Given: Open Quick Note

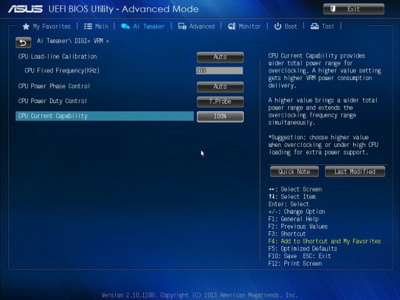Looking at the screenshot, I should tap(294, 172).
